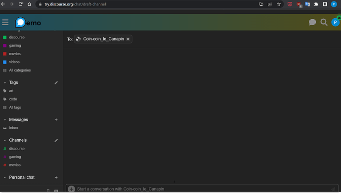The width and height of the screenshot is (341, 193).
Task: Click the Channels section header
Action: pyautogui.click(x=18, y=140)
